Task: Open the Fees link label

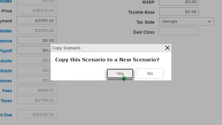Action: click(x=7, y=91)
